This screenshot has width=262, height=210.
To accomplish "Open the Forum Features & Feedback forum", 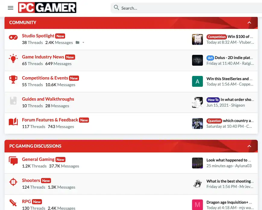I will [x=50, y=120].
